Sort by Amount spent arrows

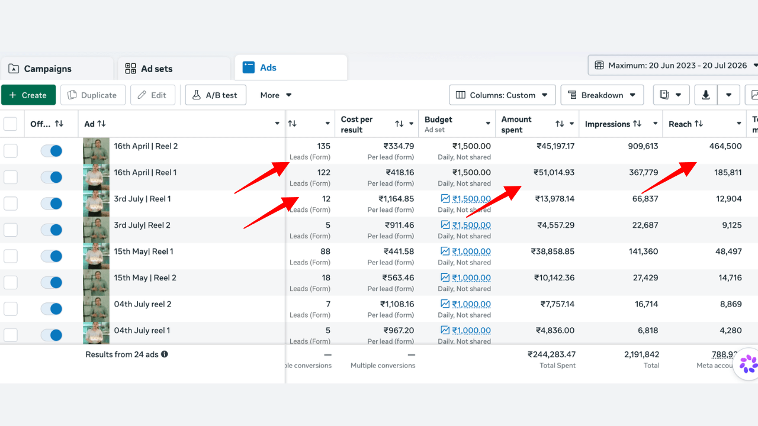point(560,124)
